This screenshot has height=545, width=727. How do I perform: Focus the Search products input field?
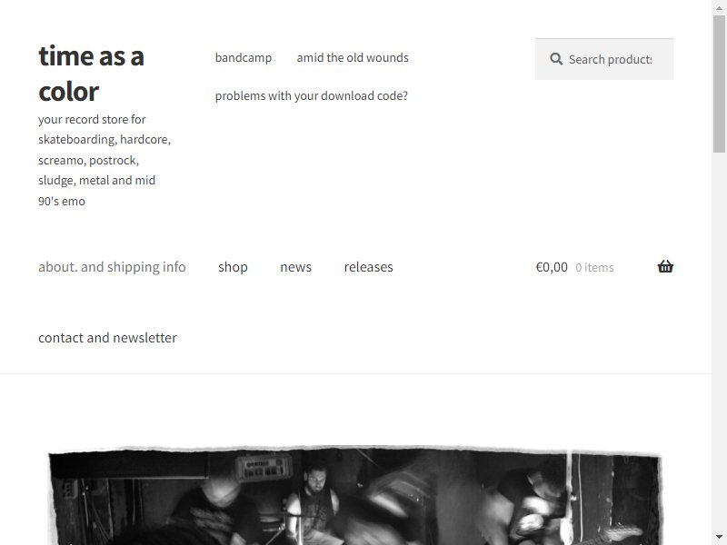click(604, 59)
